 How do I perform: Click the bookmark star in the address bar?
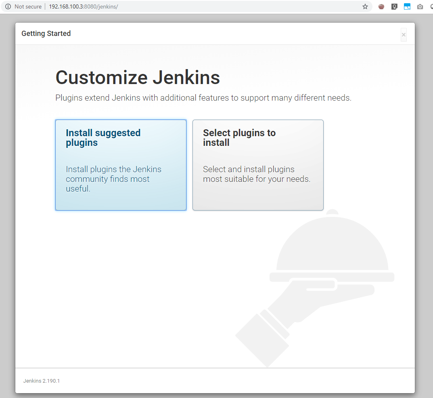coord(365,6)
